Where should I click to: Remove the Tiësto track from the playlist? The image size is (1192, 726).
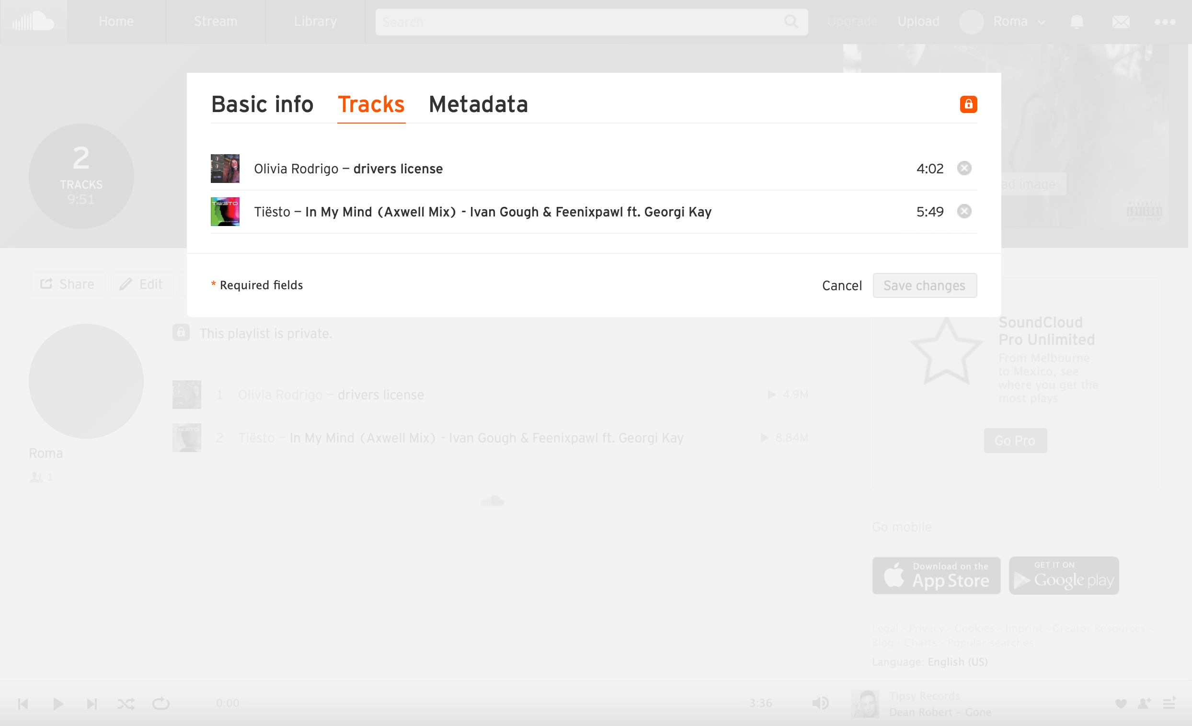964,211
